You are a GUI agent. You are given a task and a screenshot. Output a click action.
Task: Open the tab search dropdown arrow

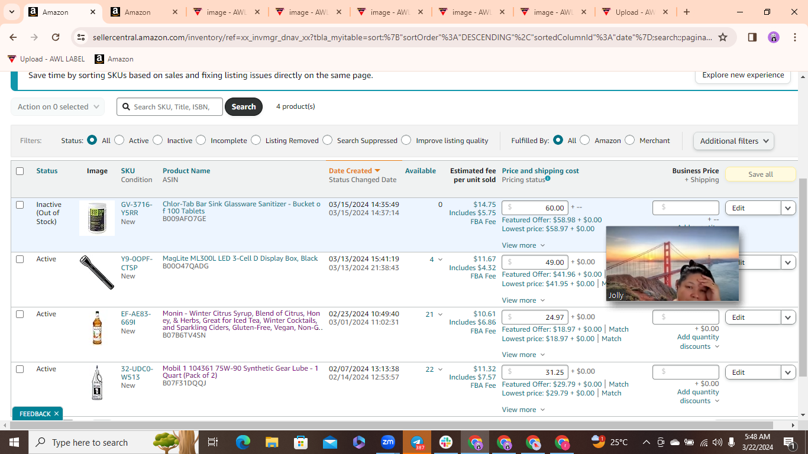[x=13, y=12]
